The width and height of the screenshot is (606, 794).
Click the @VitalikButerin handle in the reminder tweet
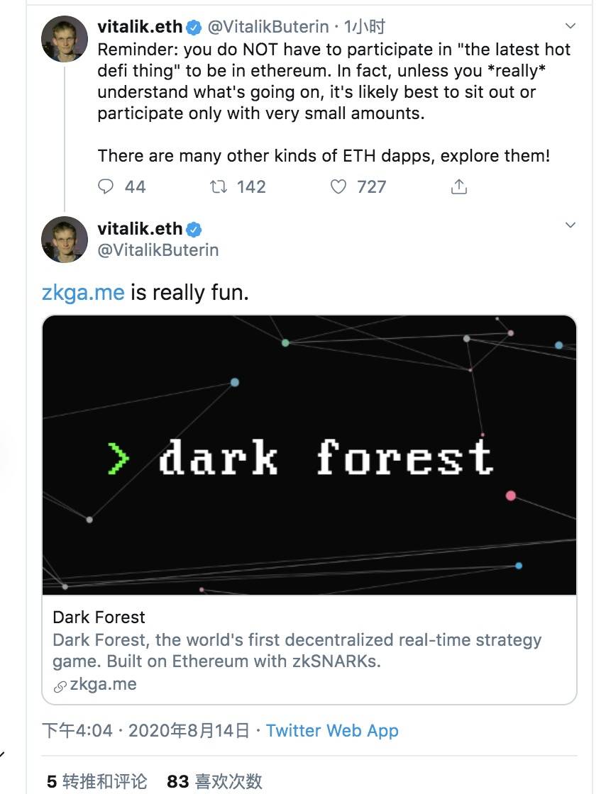[268, 27]
